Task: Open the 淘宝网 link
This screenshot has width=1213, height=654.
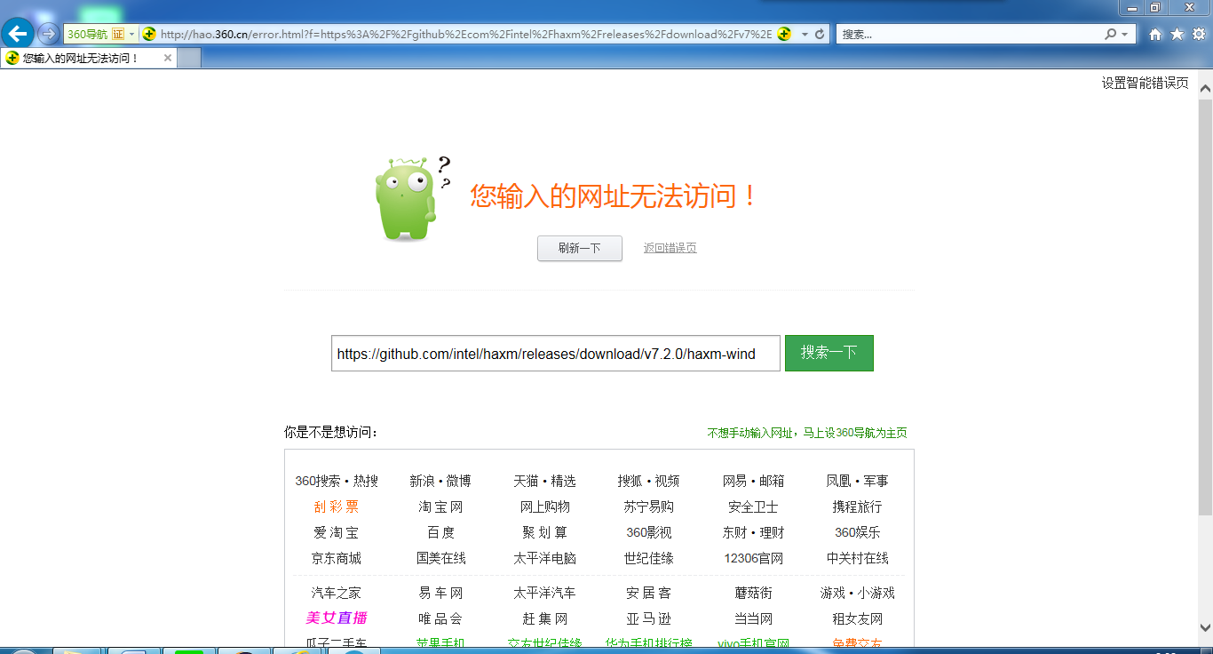Action: 441,506
